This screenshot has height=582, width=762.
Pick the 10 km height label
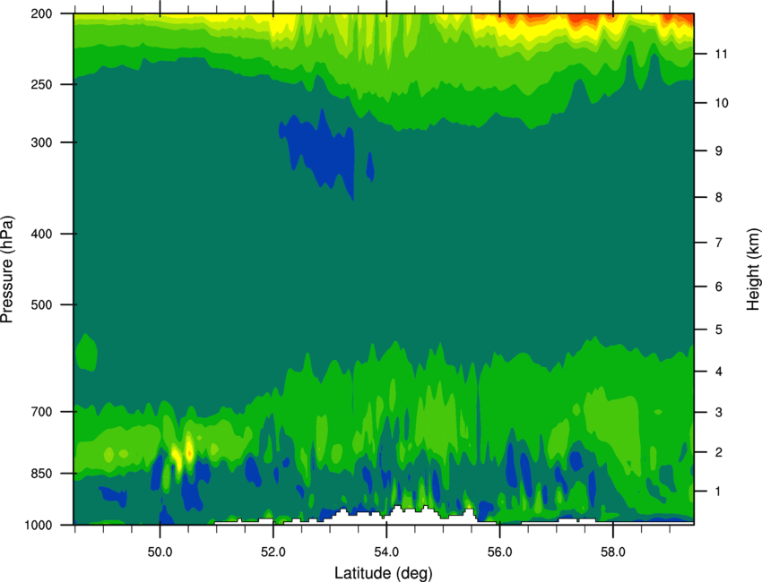click(x=722, y=103)
